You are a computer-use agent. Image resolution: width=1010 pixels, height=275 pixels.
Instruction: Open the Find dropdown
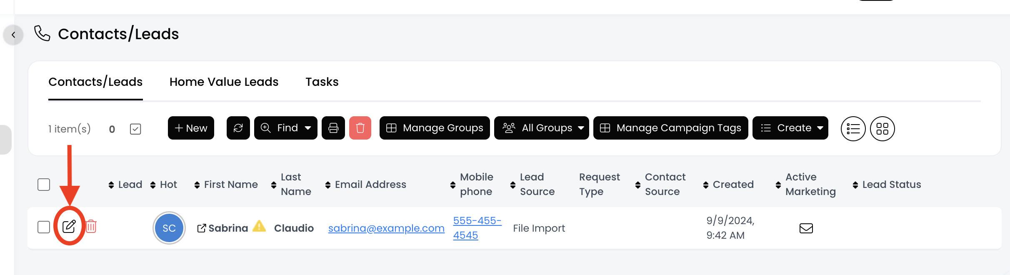tap(286, 128)
